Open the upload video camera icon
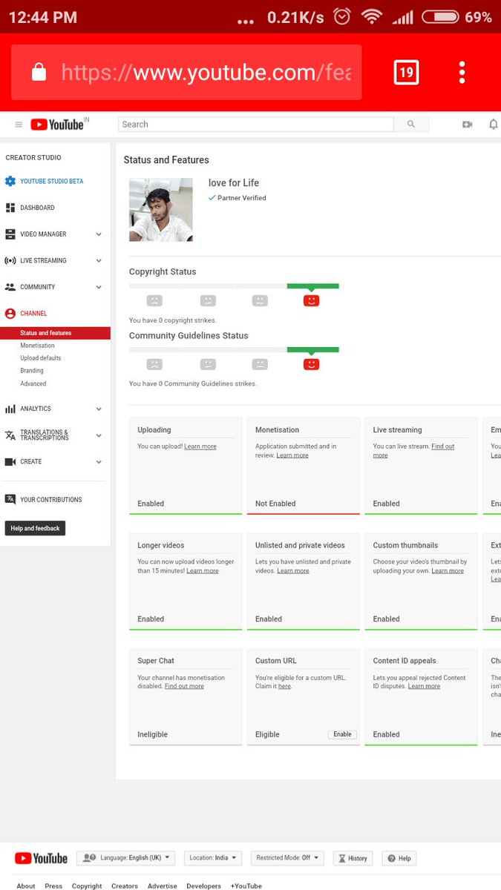The image size is (501, 890). click(x=467, y=125)
